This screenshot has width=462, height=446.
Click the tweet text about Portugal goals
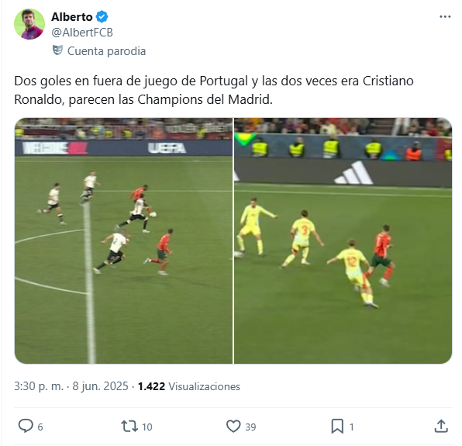[x=214, y=90]
